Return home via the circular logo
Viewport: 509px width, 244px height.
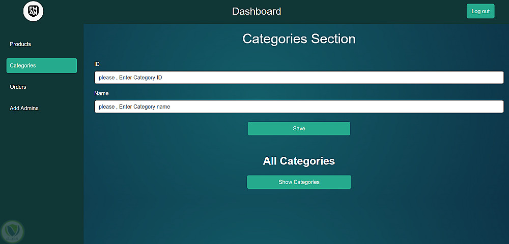point(34,11)
